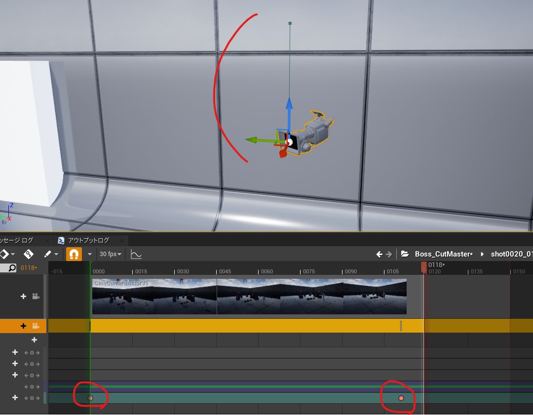The height and width of the screenshot is (415, 533).
Task: Click the camera cuts track camera icon
Action: pos(36,297)
